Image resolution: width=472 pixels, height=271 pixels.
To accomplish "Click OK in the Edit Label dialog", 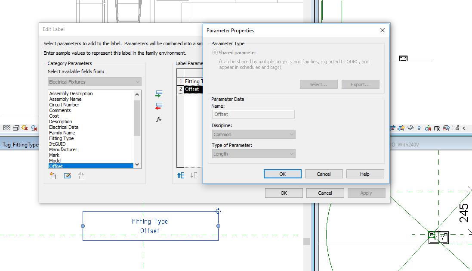I will point(284,193).
